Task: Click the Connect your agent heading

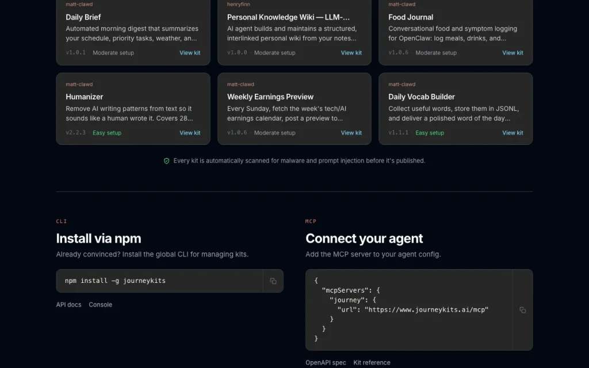Action: [x=364, y=239]
